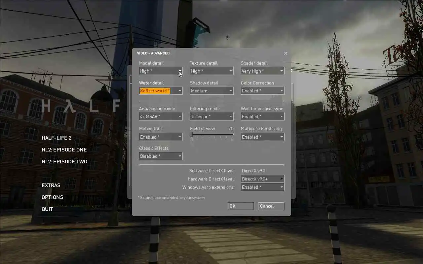The image size is (423, 264).
Task: Open the Hardware DirectX level dropdown
Action: [x=262, y=179]
